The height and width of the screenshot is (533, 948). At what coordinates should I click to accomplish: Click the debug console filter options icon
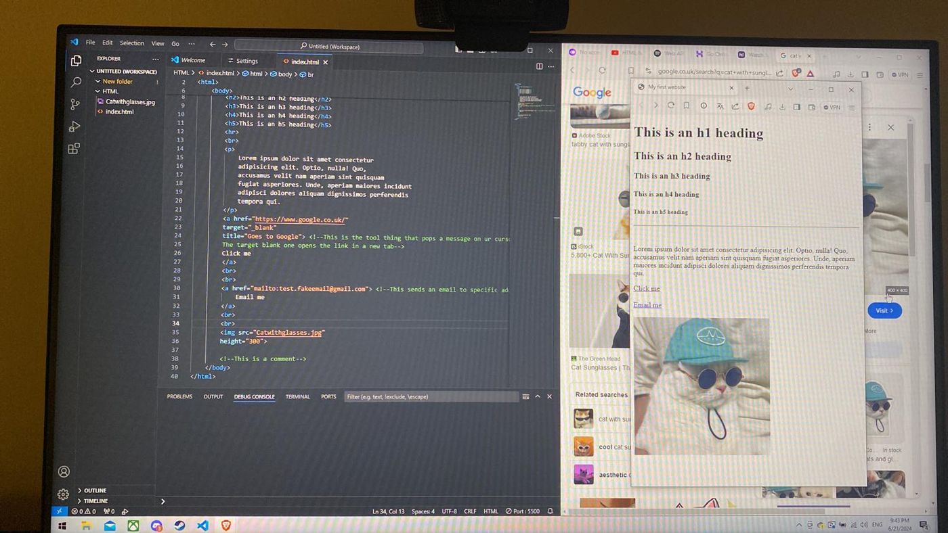(x=525, y=396)
